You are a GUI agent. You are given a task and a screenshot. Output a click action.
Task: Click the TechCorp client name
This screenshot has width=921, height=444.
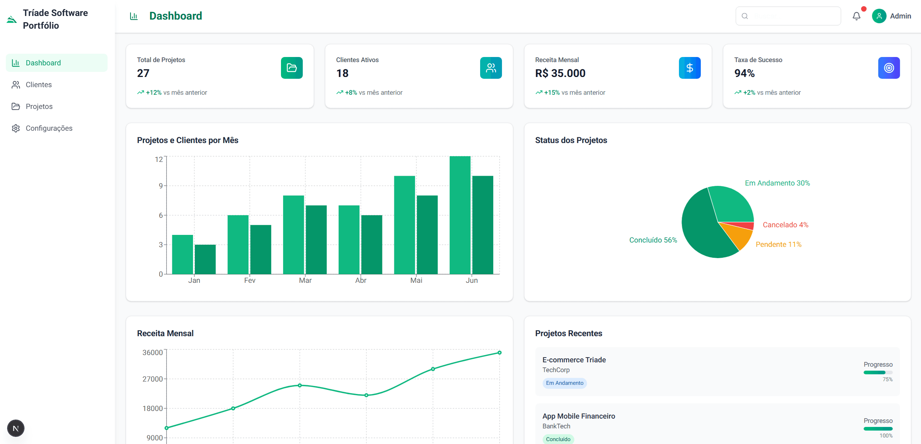click(x=556, y=370)
